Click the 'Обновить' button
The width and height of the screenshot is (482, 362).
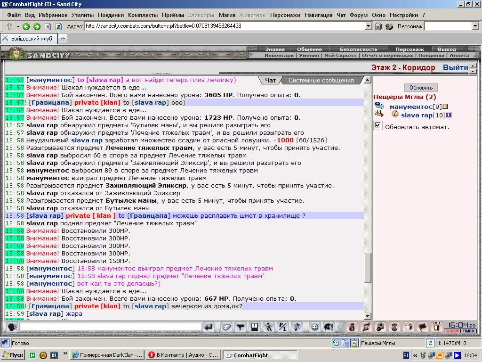click(x=421, y=88)
